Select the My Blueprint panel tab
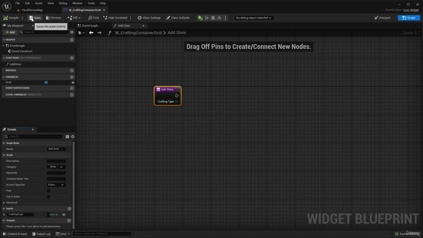The width and height of the screenshot is (423, 238). point(15,26)
